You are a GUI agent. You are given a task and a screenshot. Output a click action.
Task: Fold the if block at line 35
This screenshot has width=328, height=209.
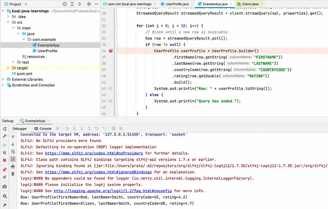point(117,45)
